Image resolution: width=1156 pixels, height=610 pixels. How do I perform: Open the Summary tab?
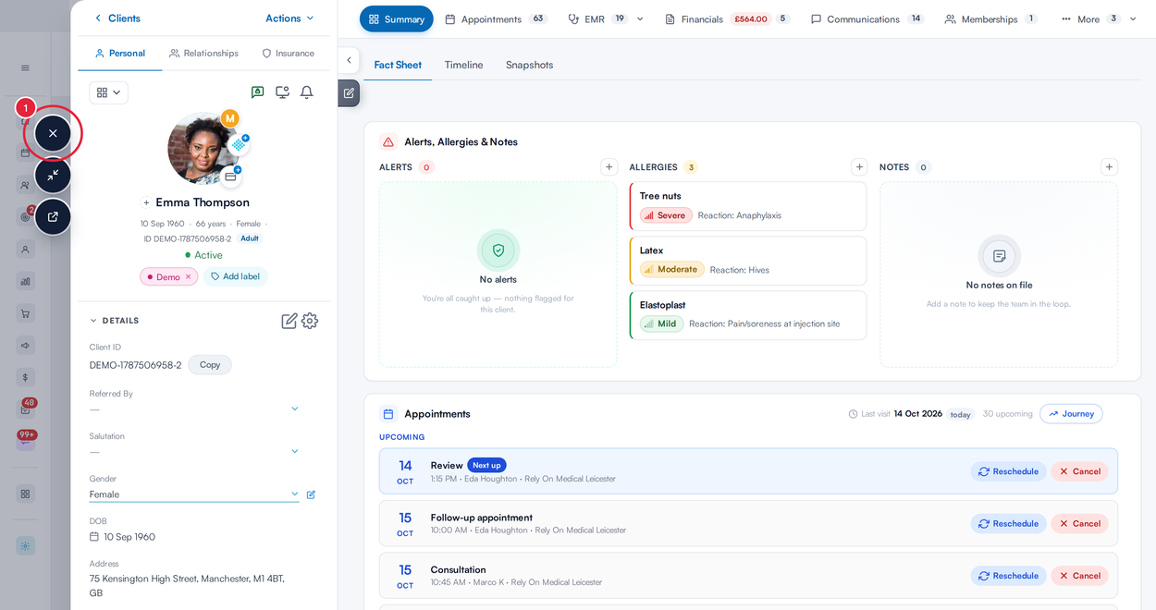[396, 19]
